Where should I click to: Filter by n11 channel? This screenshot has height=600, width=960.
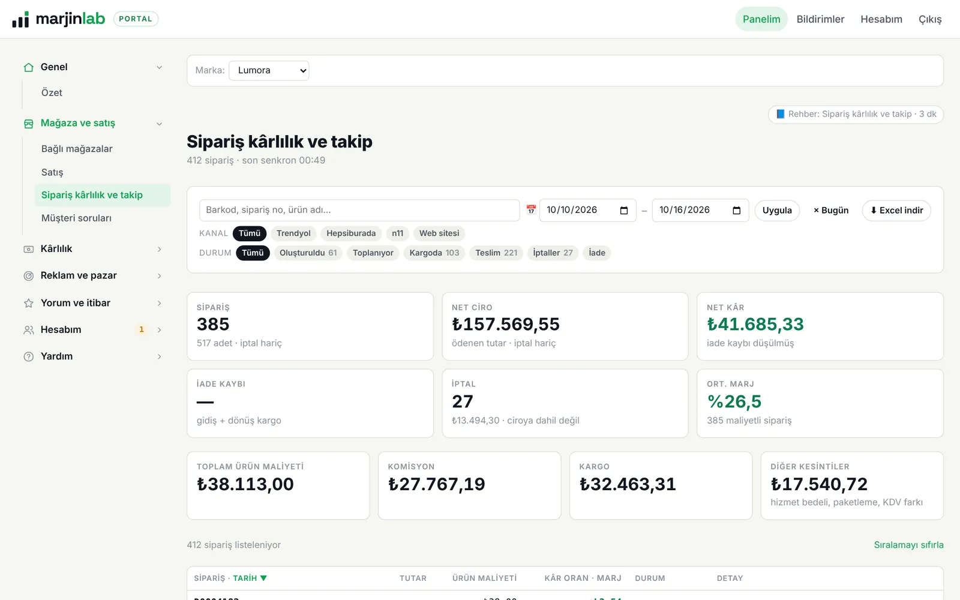(x=398, y=233)
